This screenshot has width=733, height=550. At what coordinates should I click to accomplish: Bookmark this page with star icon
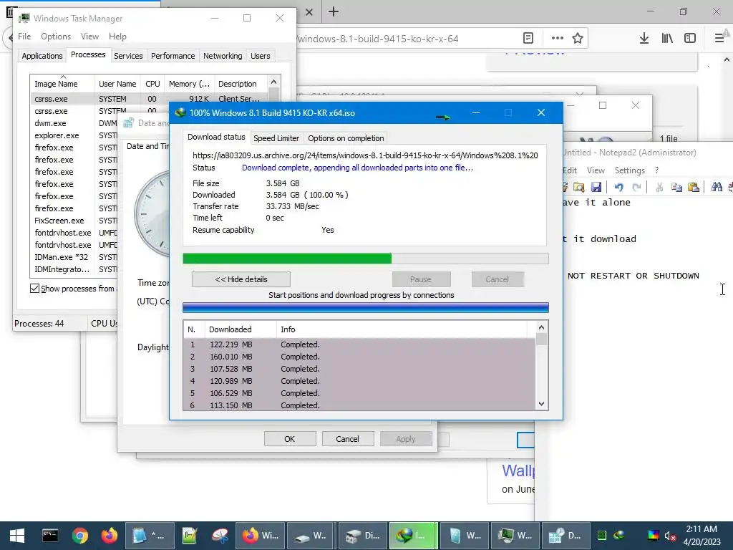[x=578, y=39]
